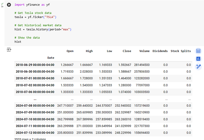The image size is (204, 140).
Task: Click the green execution checkmark status
Action: click(x=2, y=4)
